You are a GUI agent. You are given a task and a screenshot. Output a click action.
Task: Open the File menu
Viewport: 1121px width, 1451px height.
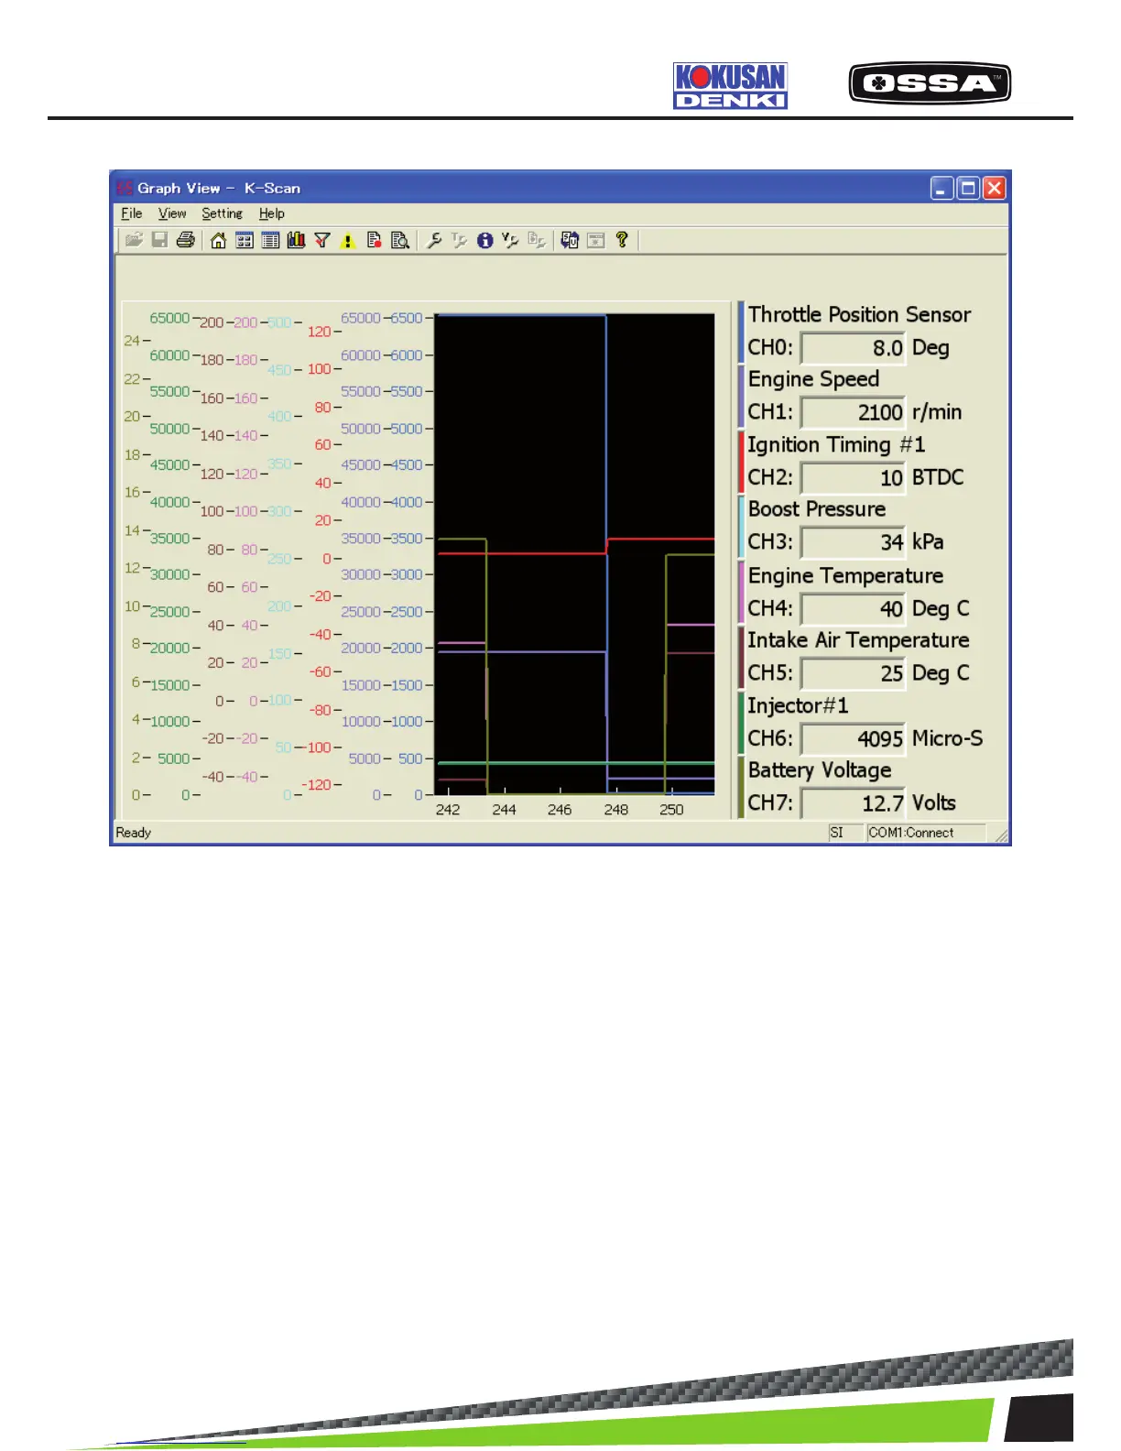click(132, 213)
